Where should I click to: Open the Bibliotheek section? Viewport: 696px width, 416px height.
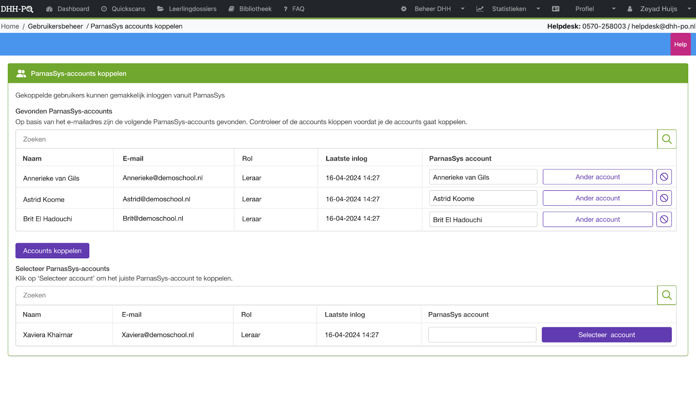(250, 9)
